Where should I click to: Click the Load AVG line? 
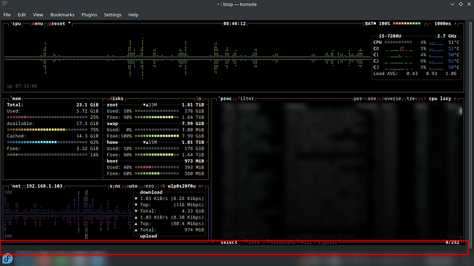415,74
